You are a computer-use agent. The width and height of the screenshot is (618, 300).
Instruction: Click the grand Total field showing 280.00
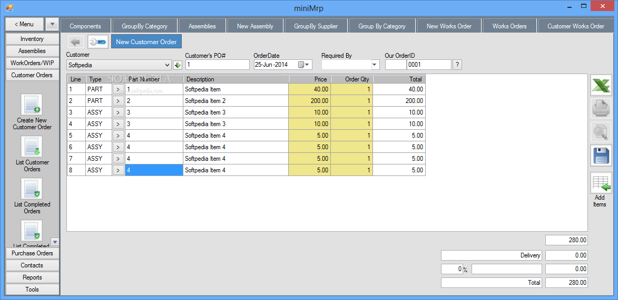point(566,283)
